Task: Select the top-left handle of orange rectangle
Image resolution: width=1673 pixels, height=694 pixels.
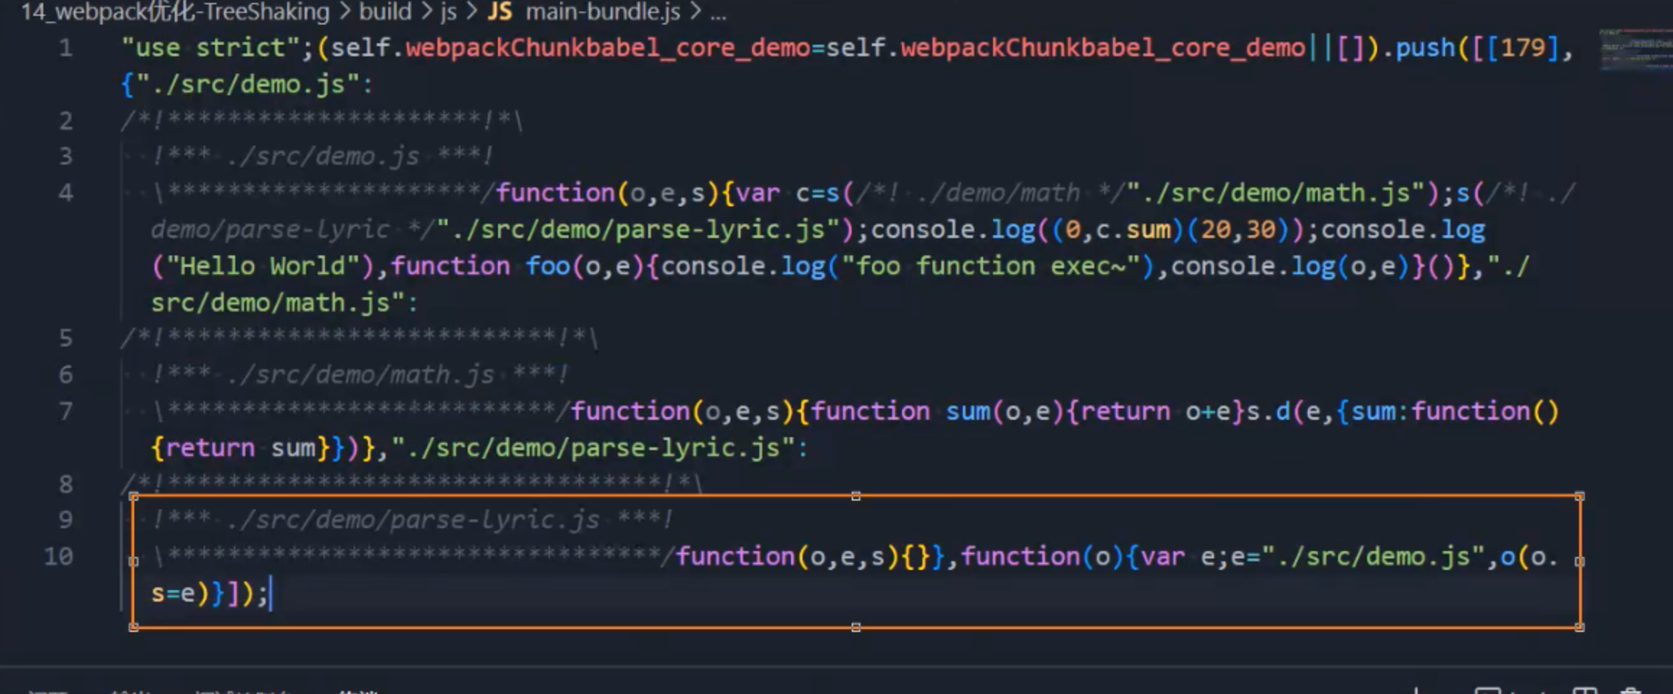Action: [x=134, y=496]
